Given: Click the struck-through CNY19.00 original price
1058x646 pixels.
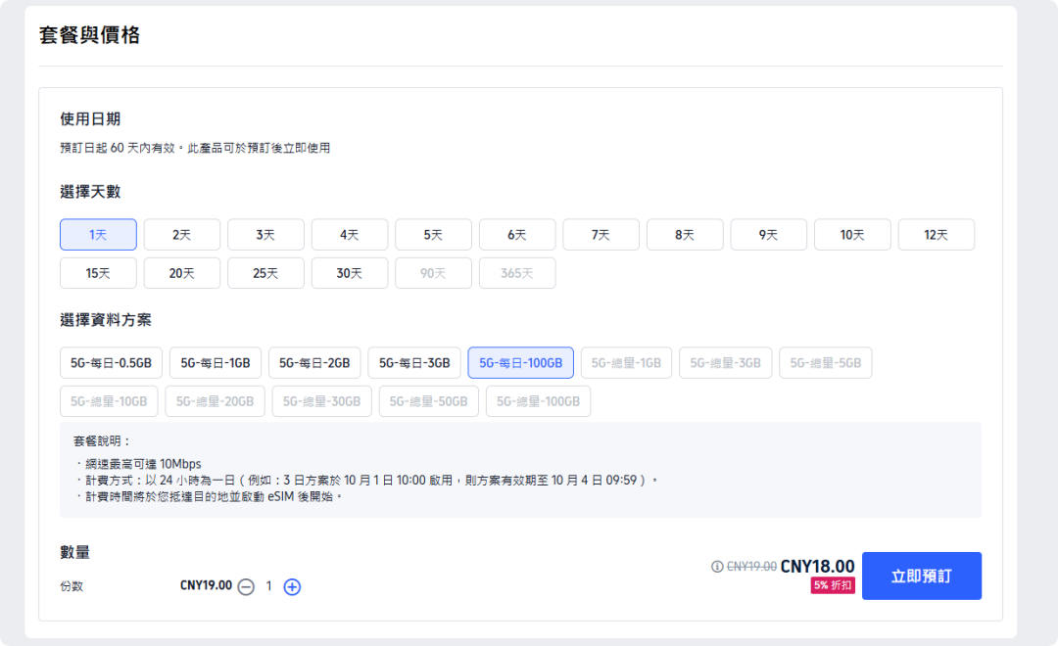Looking at the screenshot, I should click(x=751, y=567).
